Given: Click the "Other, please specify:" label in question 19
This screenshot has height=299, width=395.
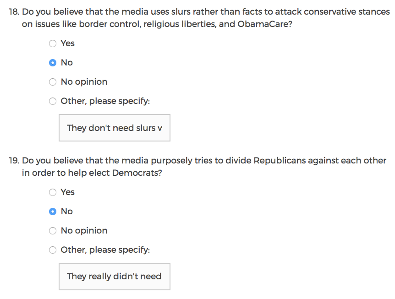Looking at the screenshot, I should coord(105,250).
